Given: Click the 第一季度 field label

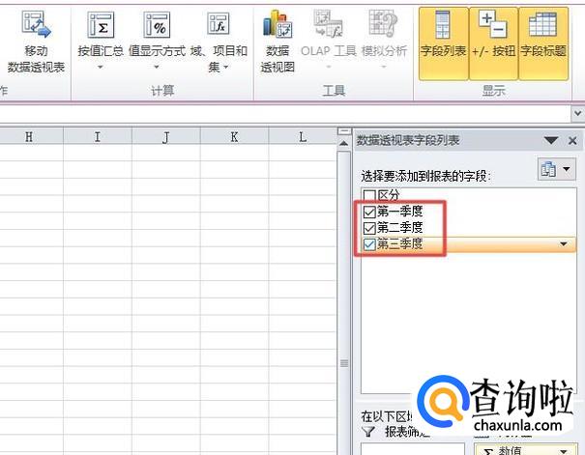Looking at the screenshot, I should point(399,212).
